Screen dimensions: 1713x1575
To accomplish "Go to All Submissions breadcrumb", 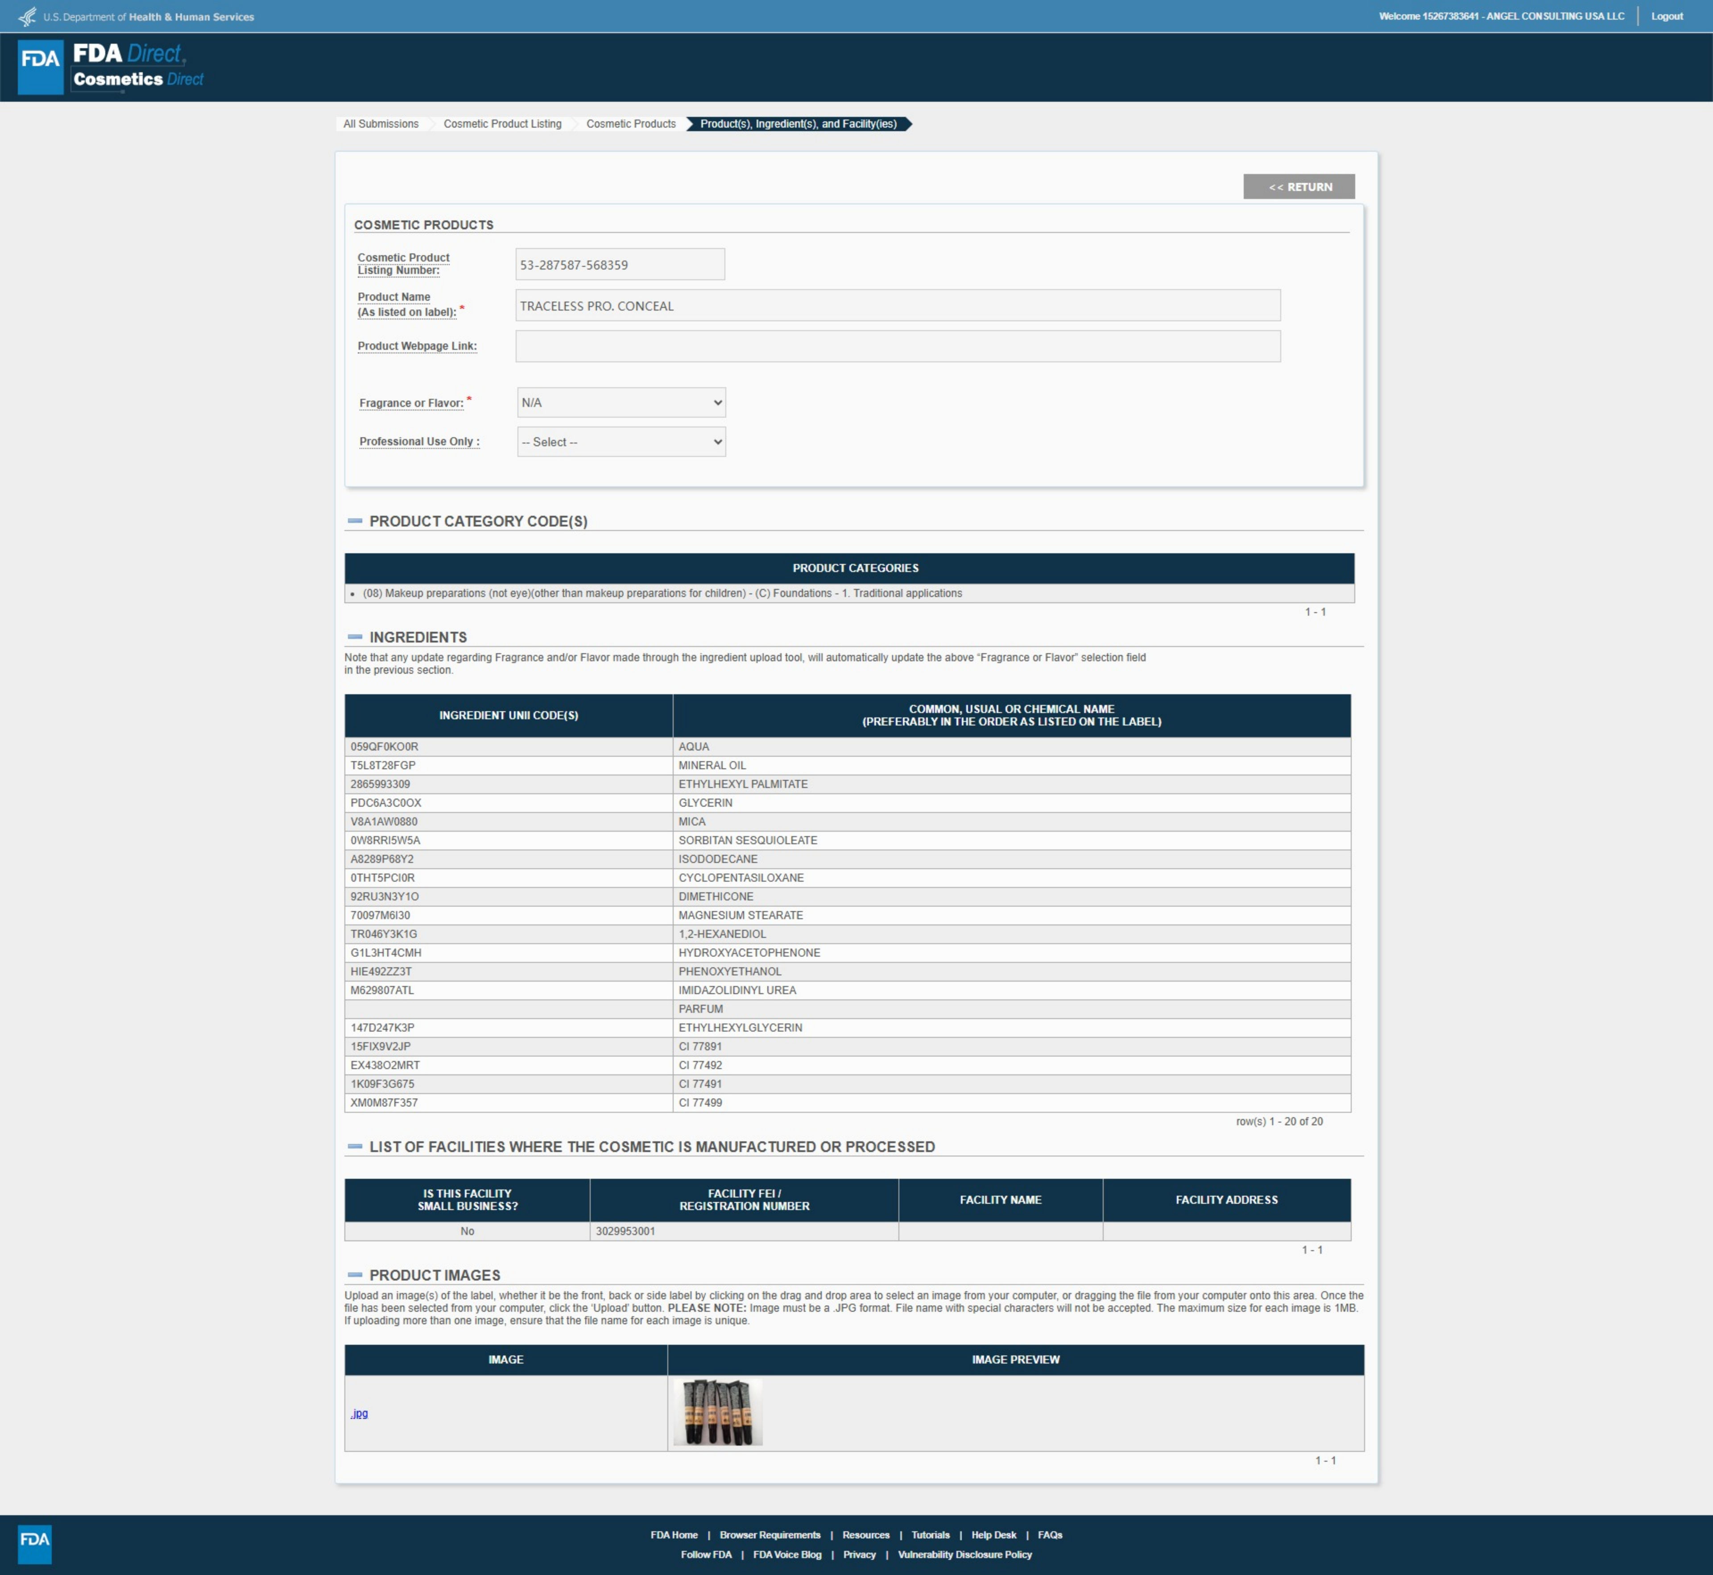I will pyautogui.click(x=380, y=124).
